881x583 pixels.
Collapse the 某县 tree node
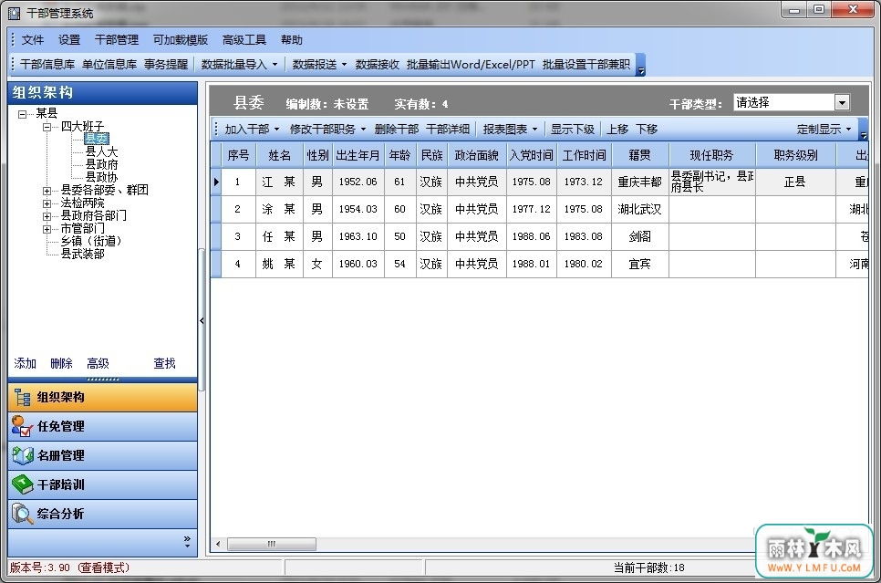(x=22, y=114)
